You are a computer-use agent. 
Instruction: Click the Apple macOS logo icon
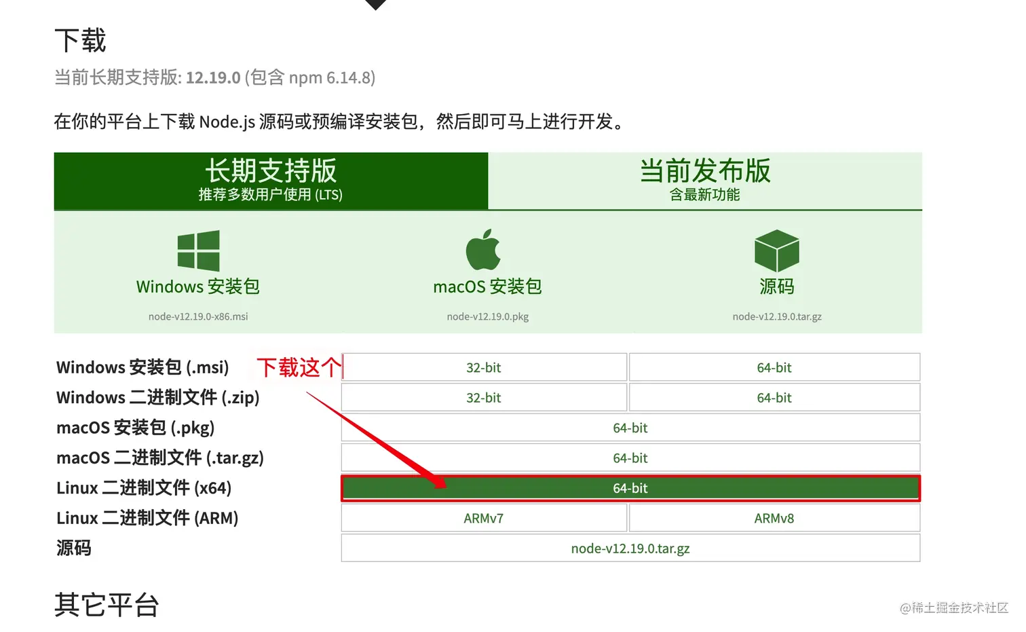[483, 249]
